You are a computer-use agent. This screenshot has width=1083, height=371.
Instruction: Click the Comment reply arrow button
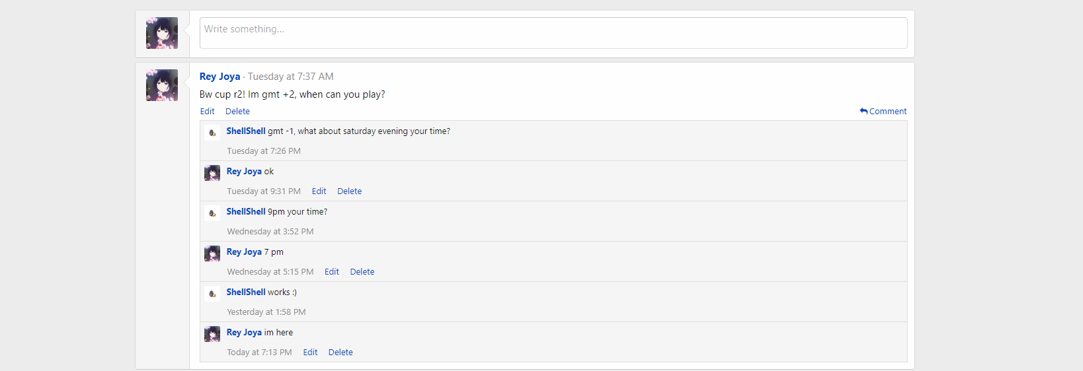click(x=883, y=112)
